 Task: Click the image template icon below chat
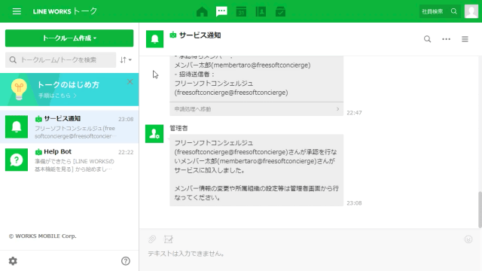coord(169,239)
